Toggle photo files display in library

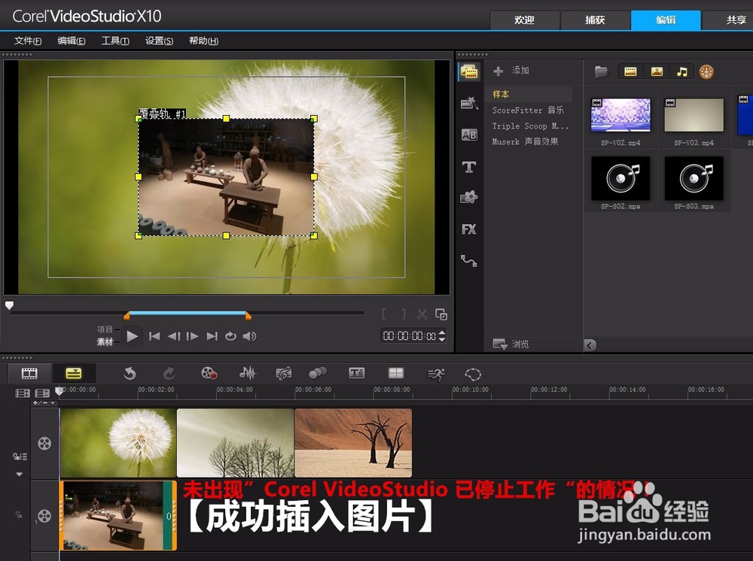[657, 72]
